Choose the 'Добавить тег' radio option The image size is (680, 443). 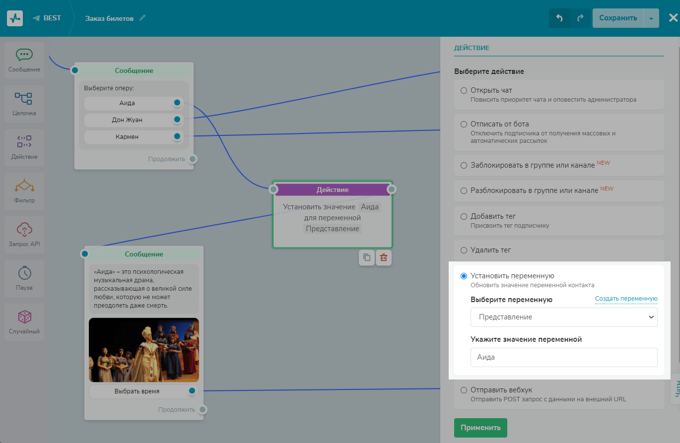pyautogui.click(x=464, y=217)
